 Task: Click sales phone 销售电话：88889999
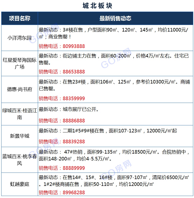coord(62,168)
